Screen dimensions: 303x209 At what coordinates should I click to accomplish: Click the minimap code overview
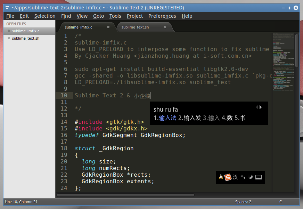283,62
